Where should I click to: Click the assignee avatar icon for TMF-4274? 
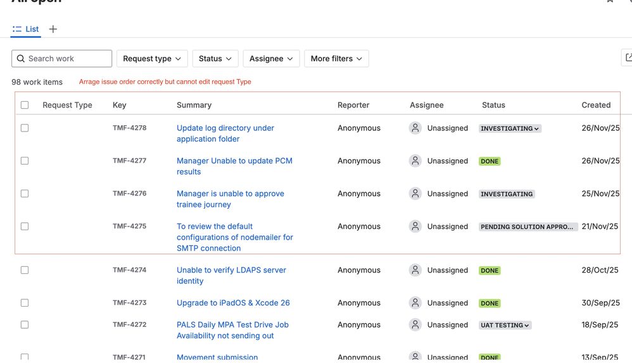(x=415, y=270)
